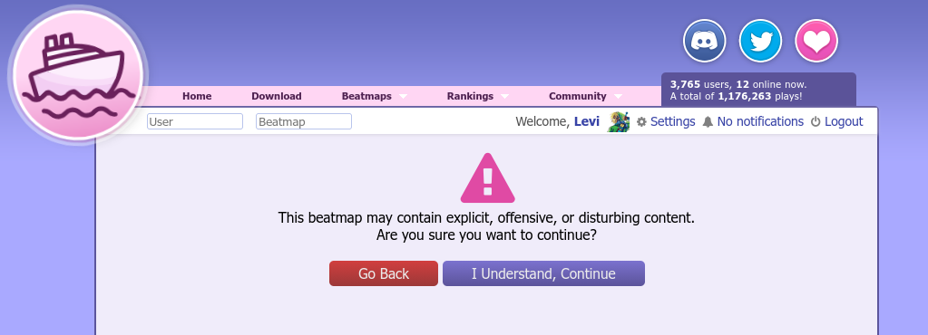
Task: Expand the Beatmaps dropdown arrow
Action: [x=403, y=96]
